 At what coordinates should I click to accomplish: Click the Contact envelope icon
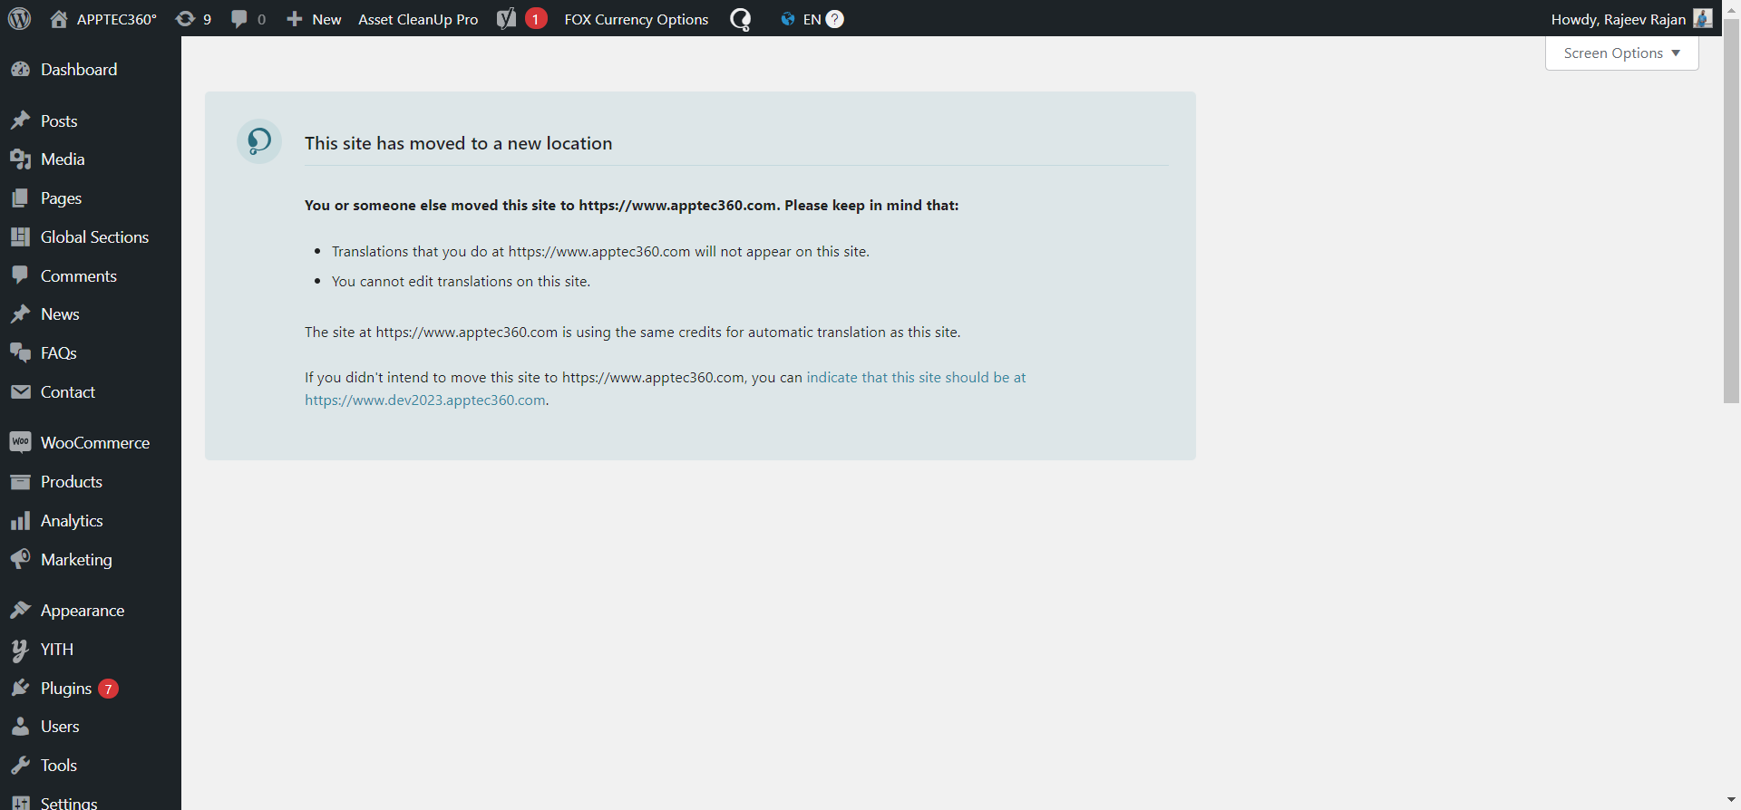[x=21, y=392]
